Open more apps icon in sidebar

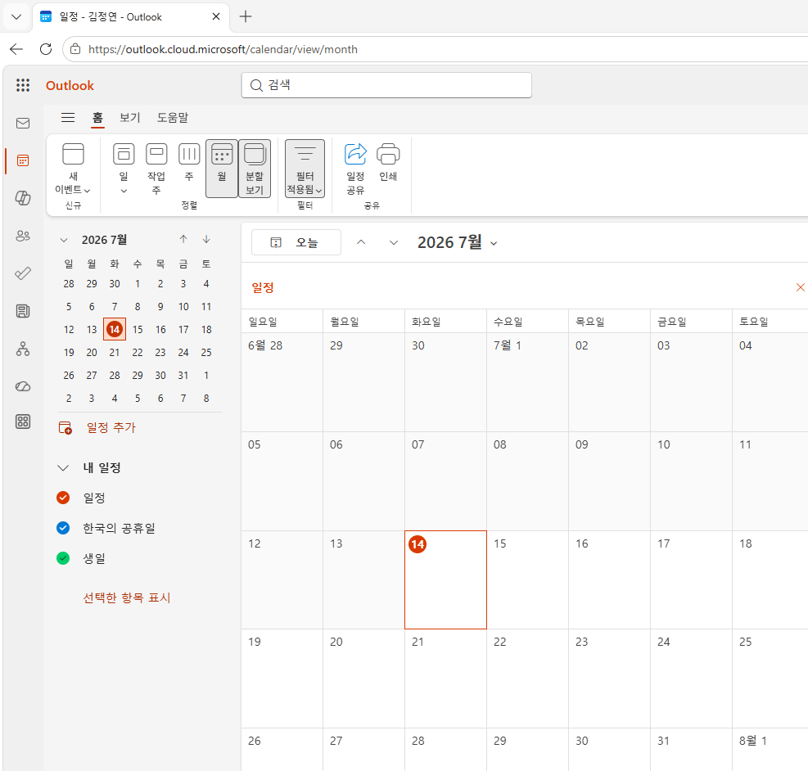[x=23, y=422]
